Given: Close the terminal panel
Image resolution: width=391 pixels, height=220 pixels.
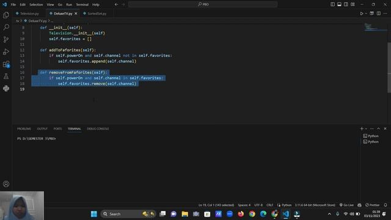Looking at the screenshot, I should coord(386,129).
